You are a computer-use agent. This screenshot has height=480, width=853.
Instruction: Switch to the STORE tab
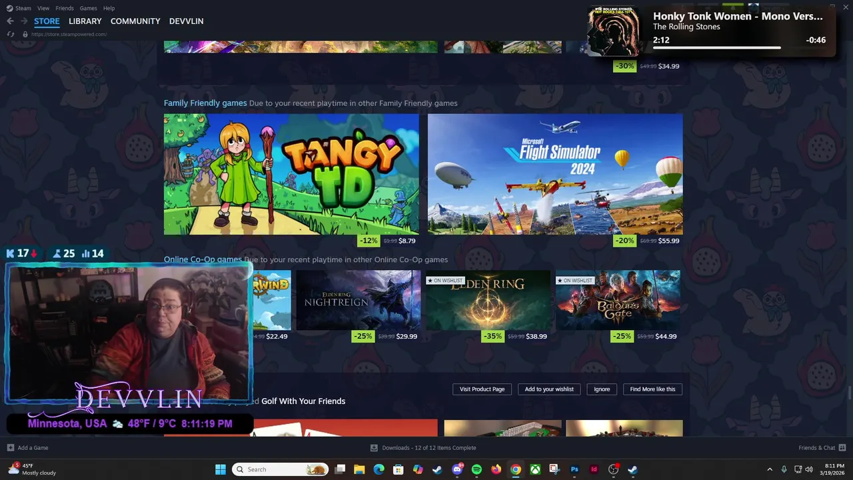pyautogui.click(x=47, y=21)
